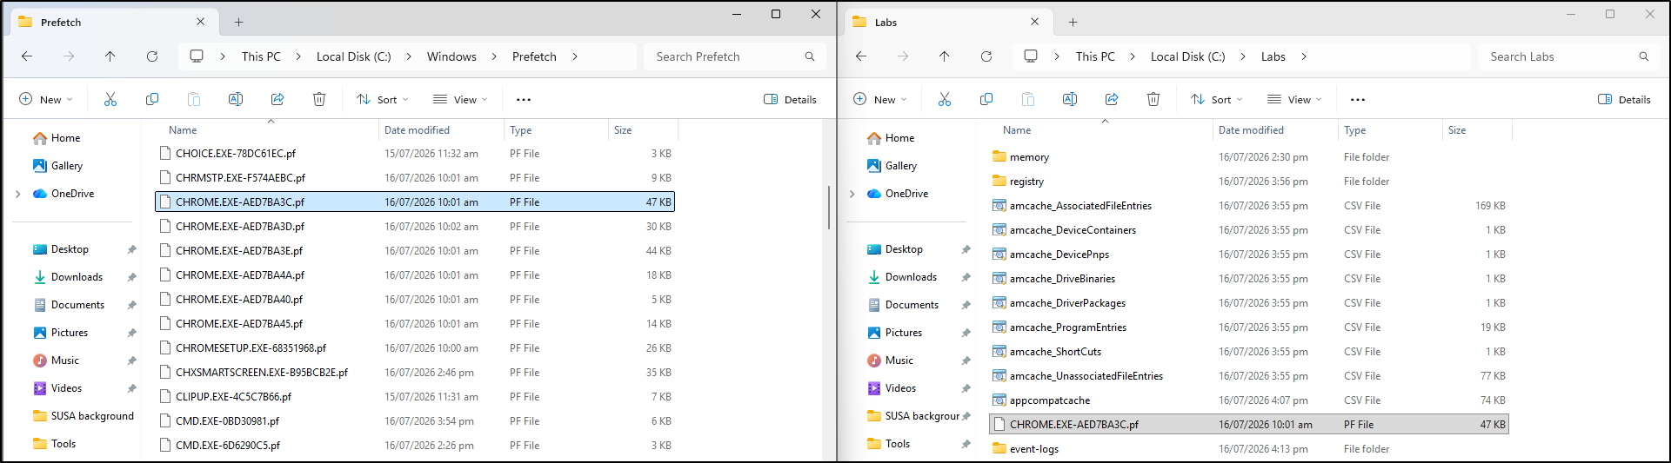This screenshot has height=463, width=1671.
Task: Click Delete trash icon in Labs window
Action: pyautogui.click(x=1153, y=99)
